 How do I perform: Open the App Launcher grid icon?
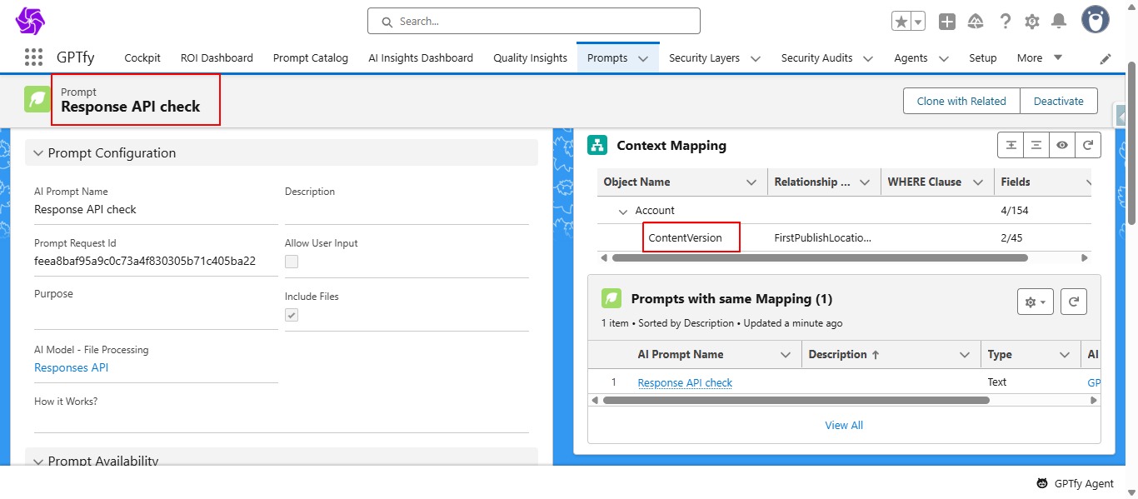pyautogui.click(x=33, y=57)
